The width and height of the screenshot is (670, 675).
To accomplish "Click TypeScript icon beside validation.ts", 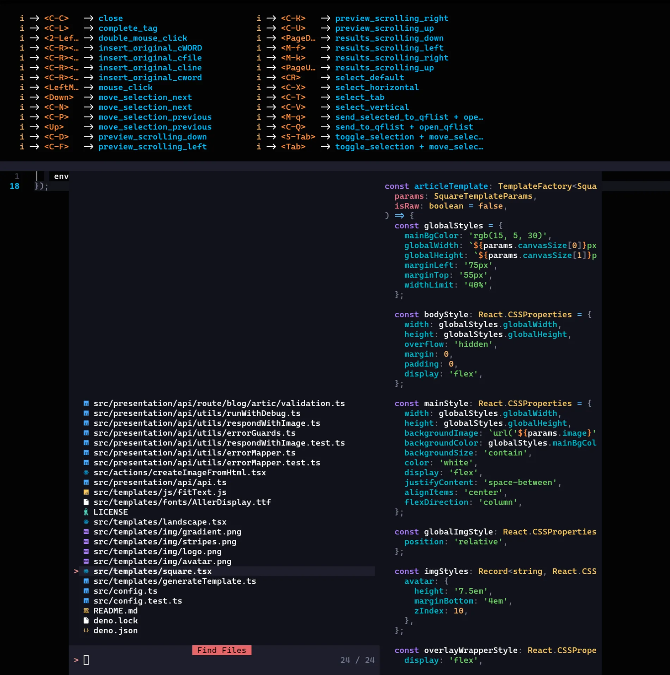I will [x=86, y=403].
